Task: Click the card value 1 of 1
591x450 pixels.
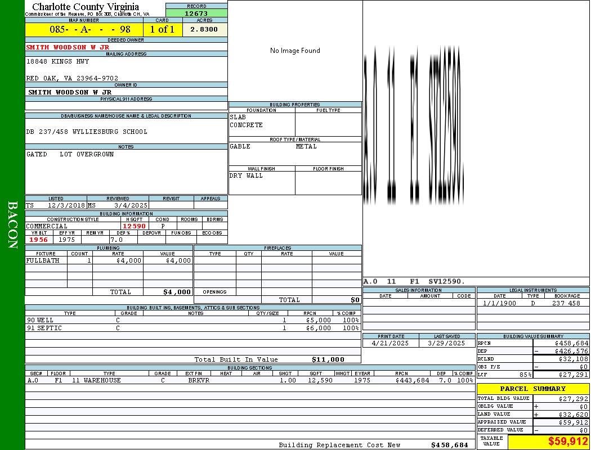Action: (162, 29)
